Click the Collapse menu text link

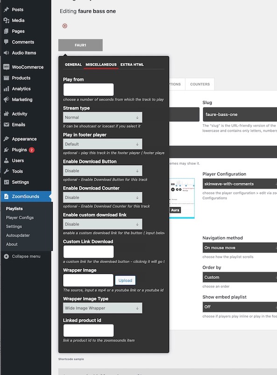[26, 256]
